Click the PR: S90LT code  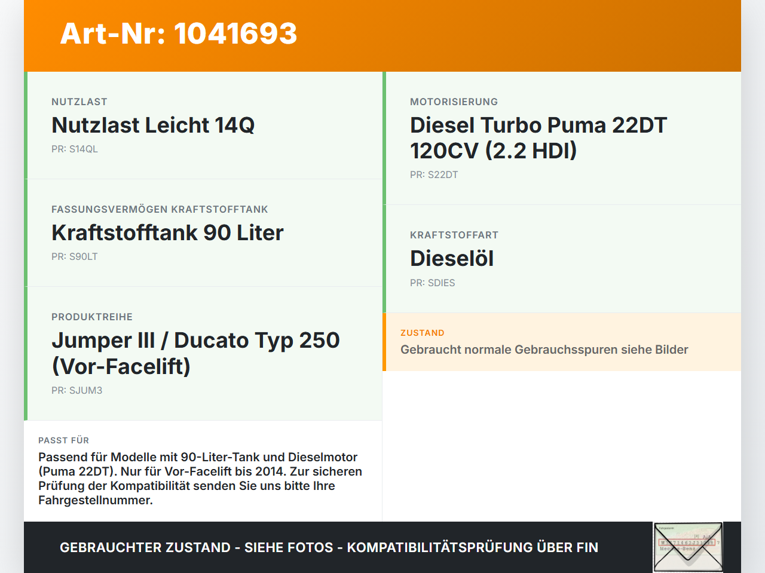(75, 256)
